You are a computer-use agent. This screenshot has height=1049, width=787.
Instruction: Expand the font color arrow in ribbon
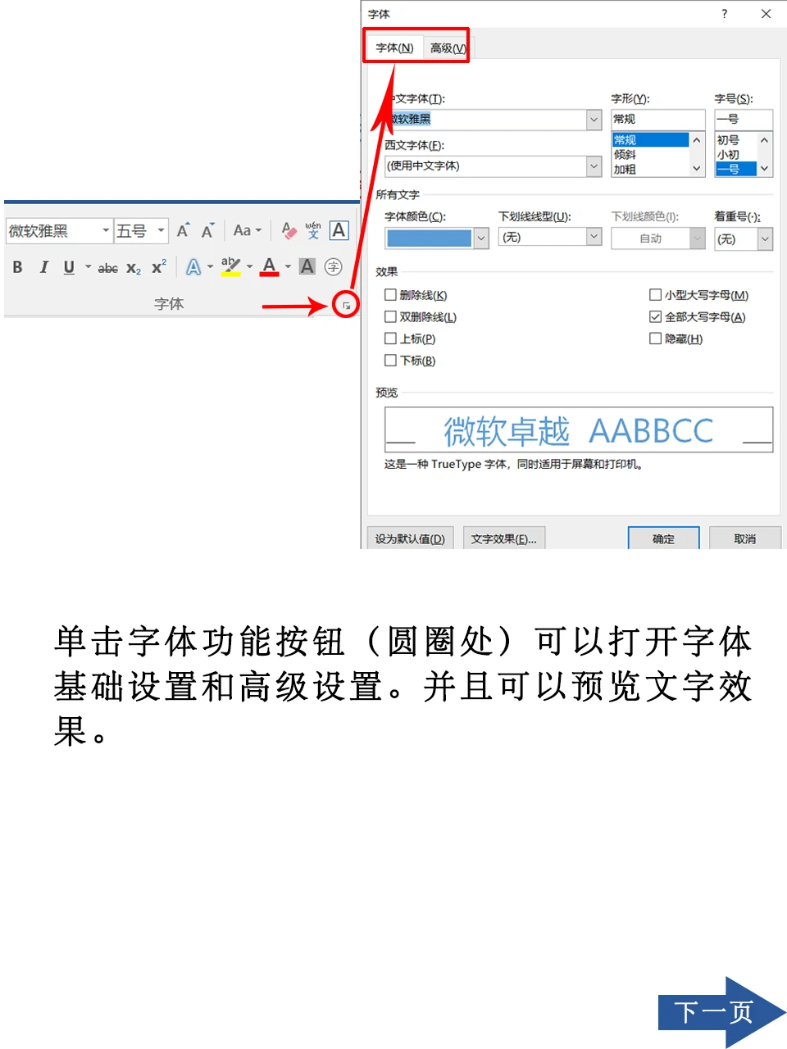tap(288, 266)
